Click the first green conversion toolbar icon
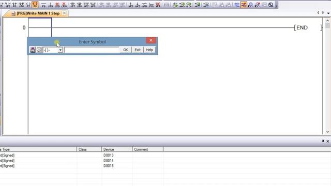Image resolution: width=331 pixels, height=186 pixels. click(x=175, y=5)
